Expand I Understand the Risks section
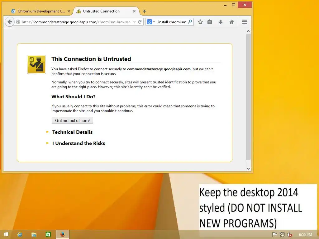319x239 pixels. 79,143
